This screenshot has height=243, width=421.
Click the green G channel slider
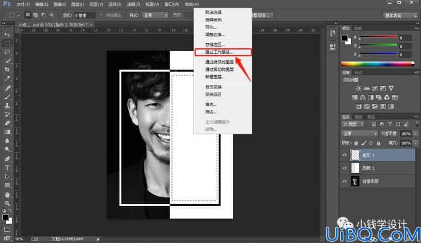[x=379, y=45]
